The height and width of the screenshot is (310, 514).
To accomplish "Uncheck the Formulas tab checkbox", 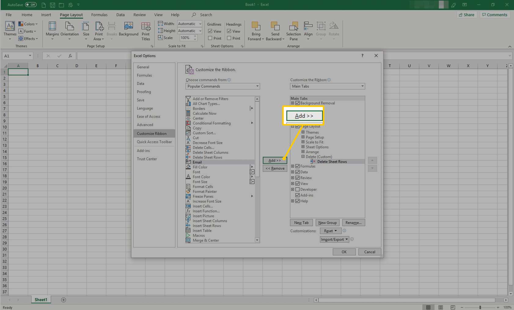I will click(x=297, y=166).
